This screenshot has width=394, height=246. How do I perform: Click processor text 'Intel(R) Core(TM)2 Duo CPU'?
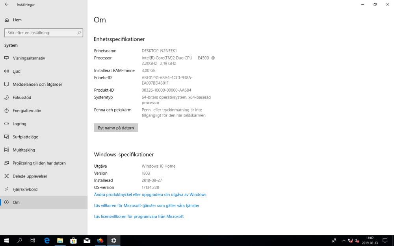click(x=167, y=58)
